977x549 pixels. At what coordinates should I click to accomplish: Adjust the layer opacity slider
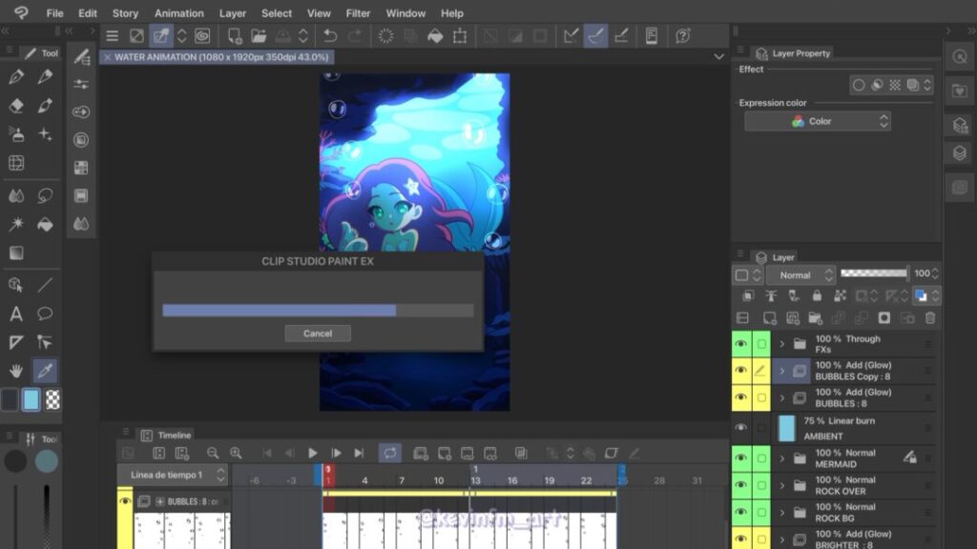click(874, 274)
